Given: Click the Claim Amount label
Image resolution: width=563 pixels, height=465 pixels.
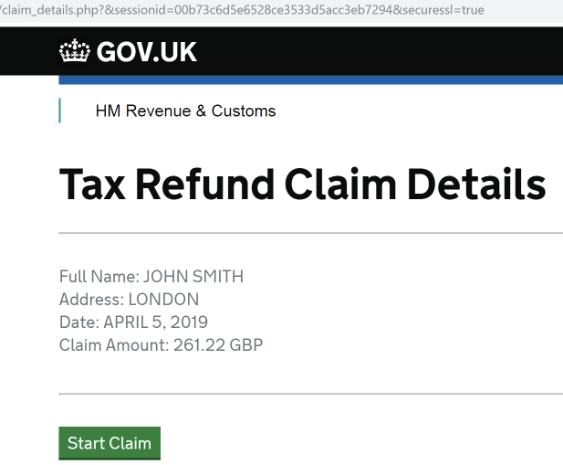Looking at the screenshot, I should pyautogui.click(x=113, y=345).
